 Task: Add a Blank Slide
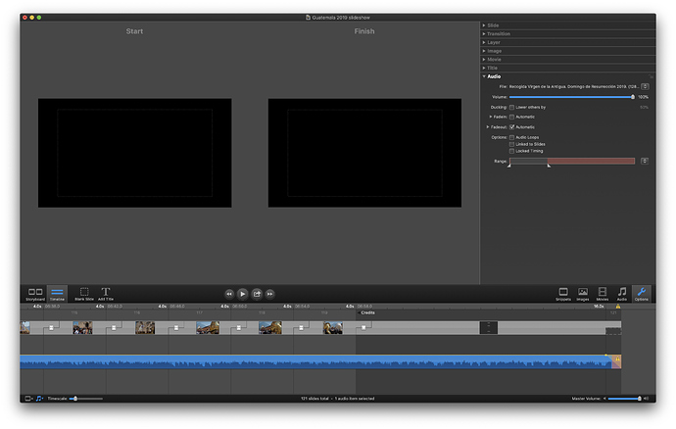pos(83,293)
